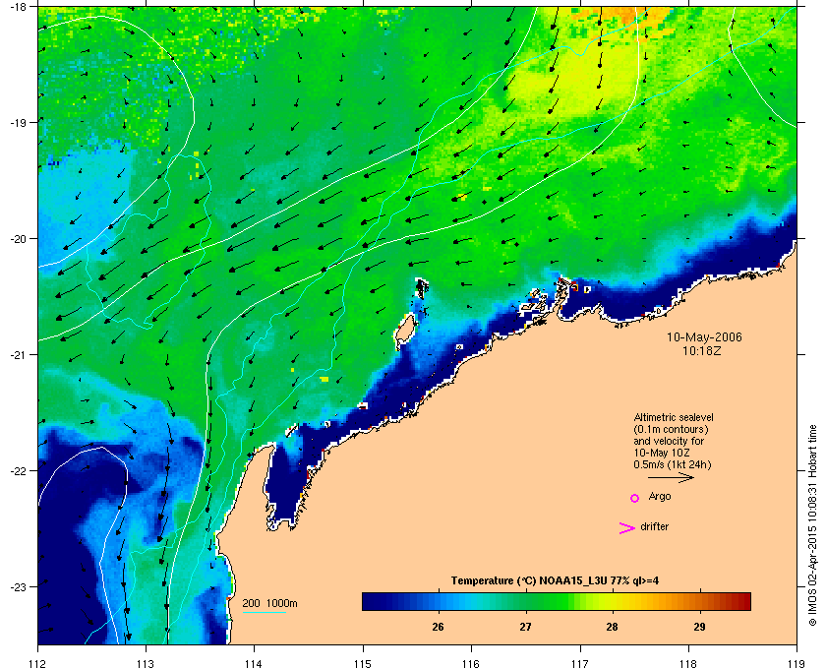Click the IMOS copyright timestamp text
Image resolution: width=826 pixels, height=669 pixels.
[812, 526]
